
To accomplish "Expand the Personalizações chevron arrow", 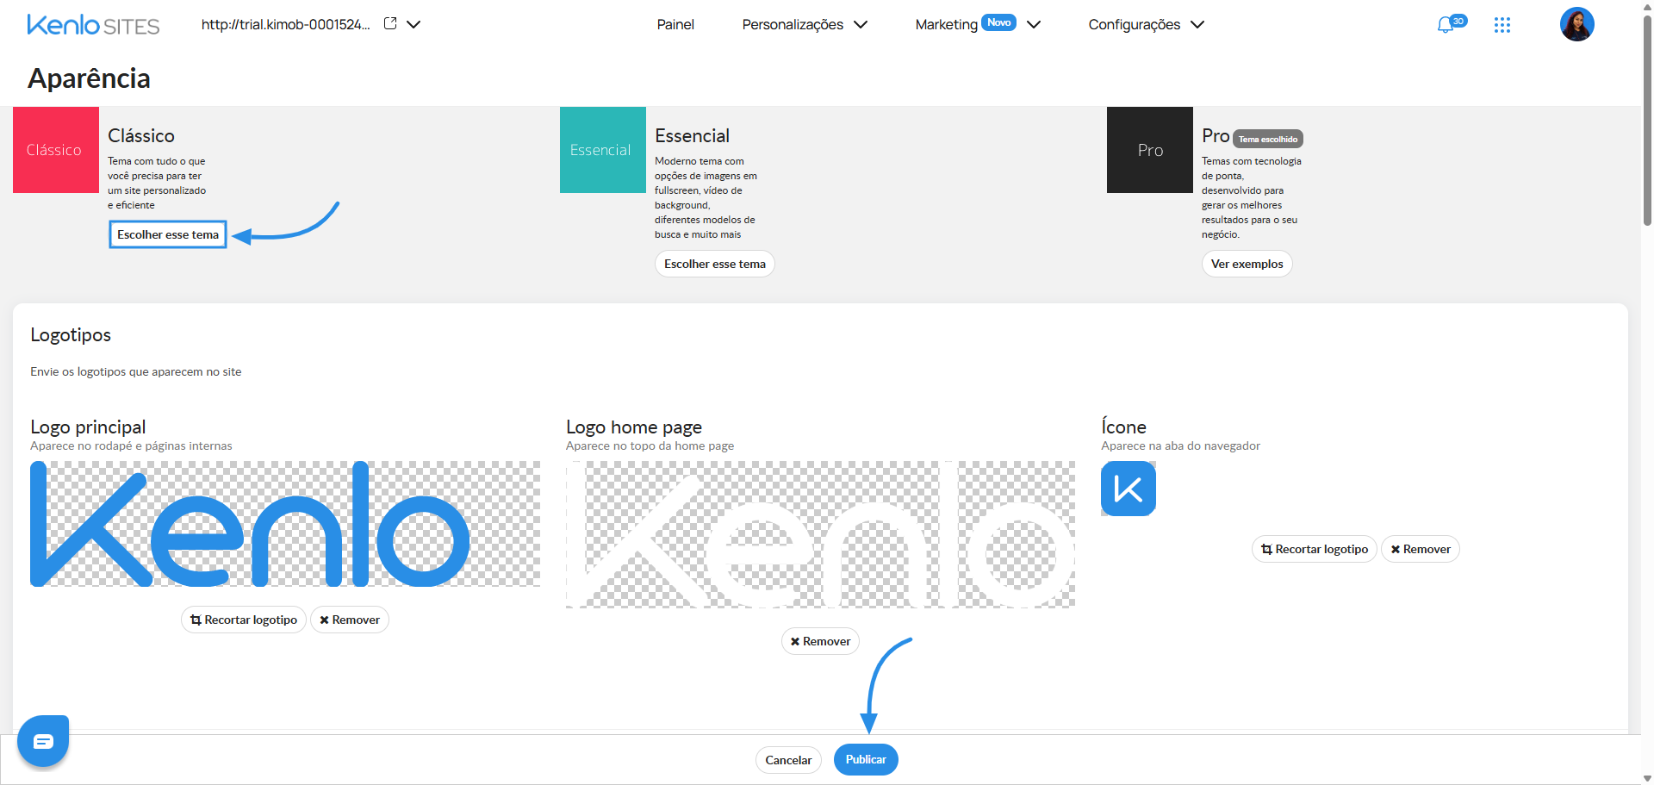I will pyautogui.click(x=861, y=24).
